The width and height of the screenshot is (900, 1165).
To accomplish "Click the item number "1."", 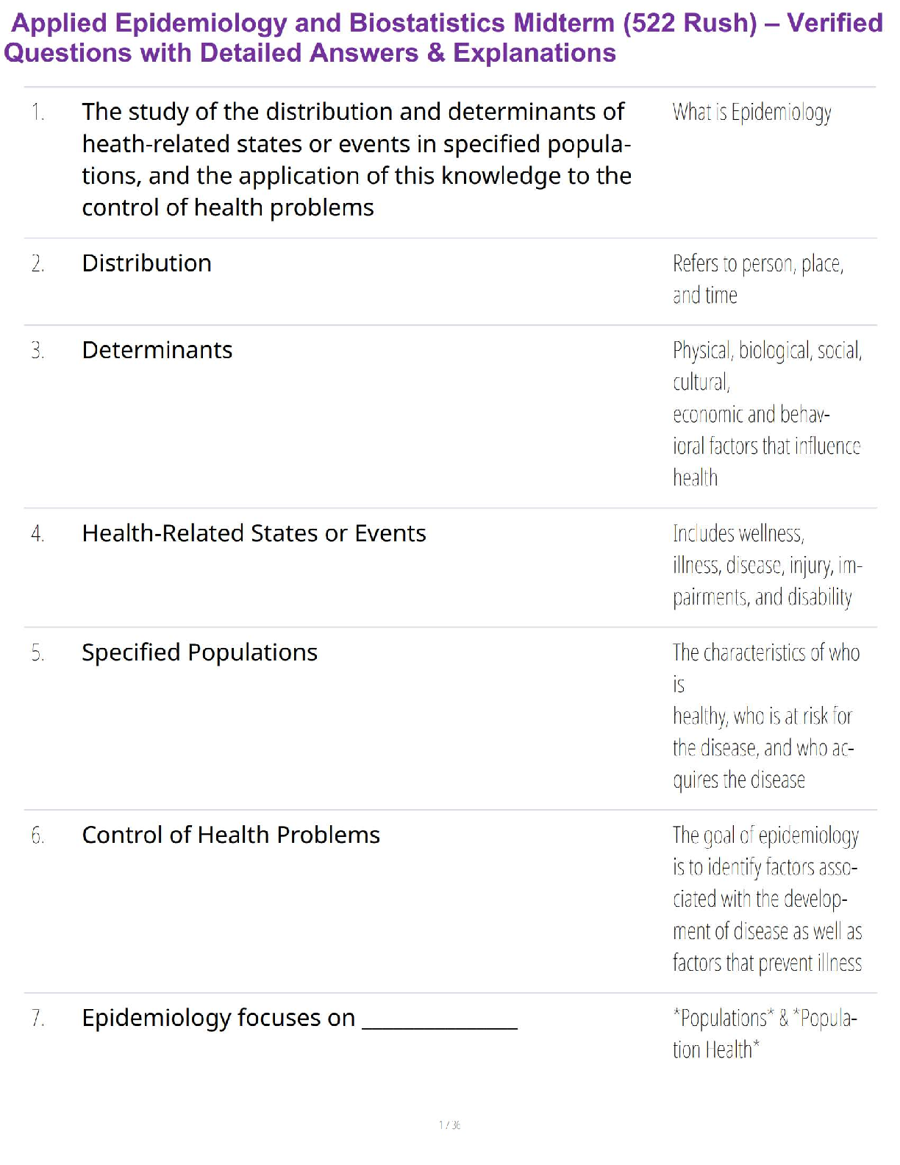I will (38, 113).
